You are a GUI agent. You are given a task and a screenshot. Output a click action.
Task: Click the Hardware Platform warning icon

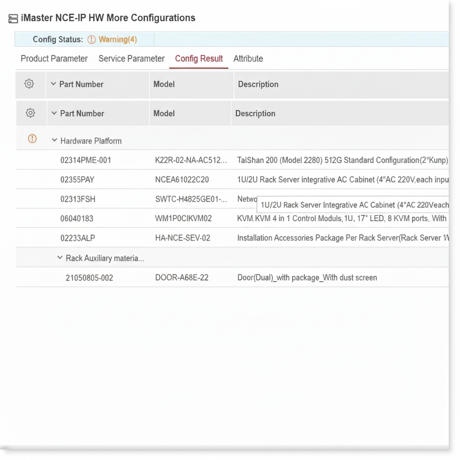coord(32,139)
